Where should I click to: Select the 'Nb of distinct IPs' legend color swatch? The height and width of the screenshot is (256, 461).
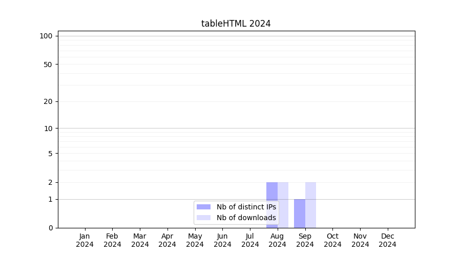(203, 207)
